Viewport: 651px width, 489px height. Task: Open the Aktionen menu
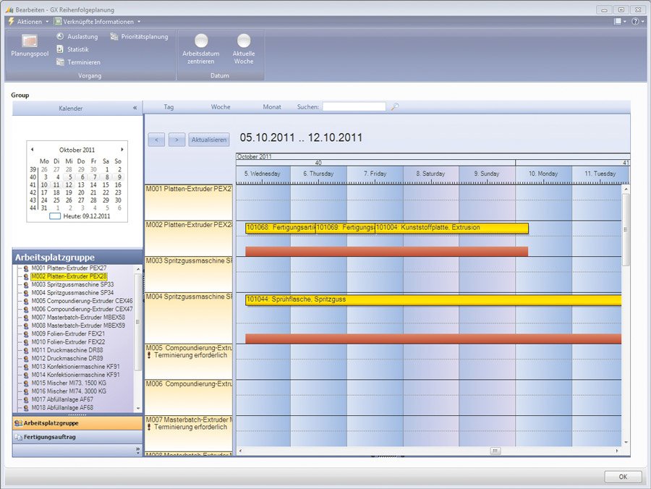[28, 21]
